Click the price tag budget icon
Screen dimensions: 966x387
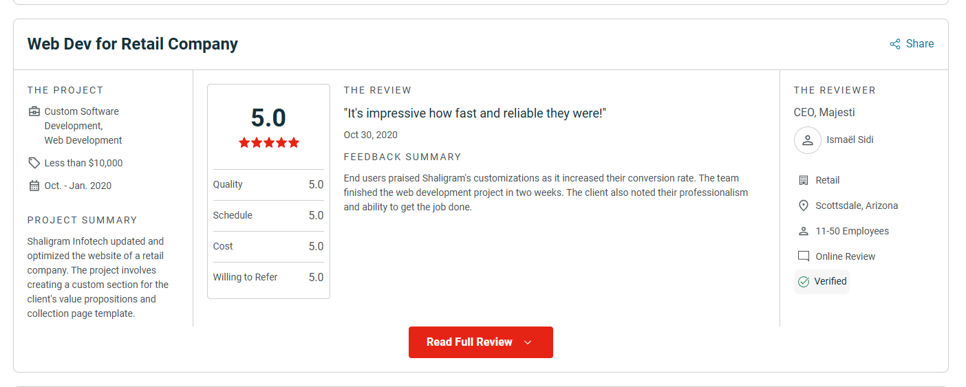pyautogui.click(x=34, y=163)
